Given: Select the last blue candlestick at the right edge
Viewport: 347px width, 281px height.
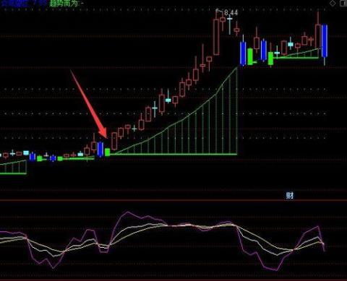Looking at the screenshot, I should pos(325,40).
